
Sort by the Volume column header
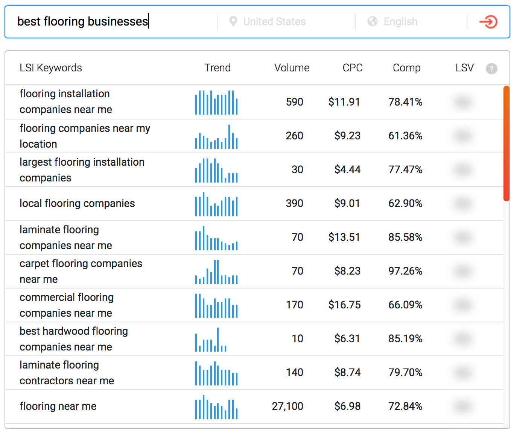pos(292,68)
